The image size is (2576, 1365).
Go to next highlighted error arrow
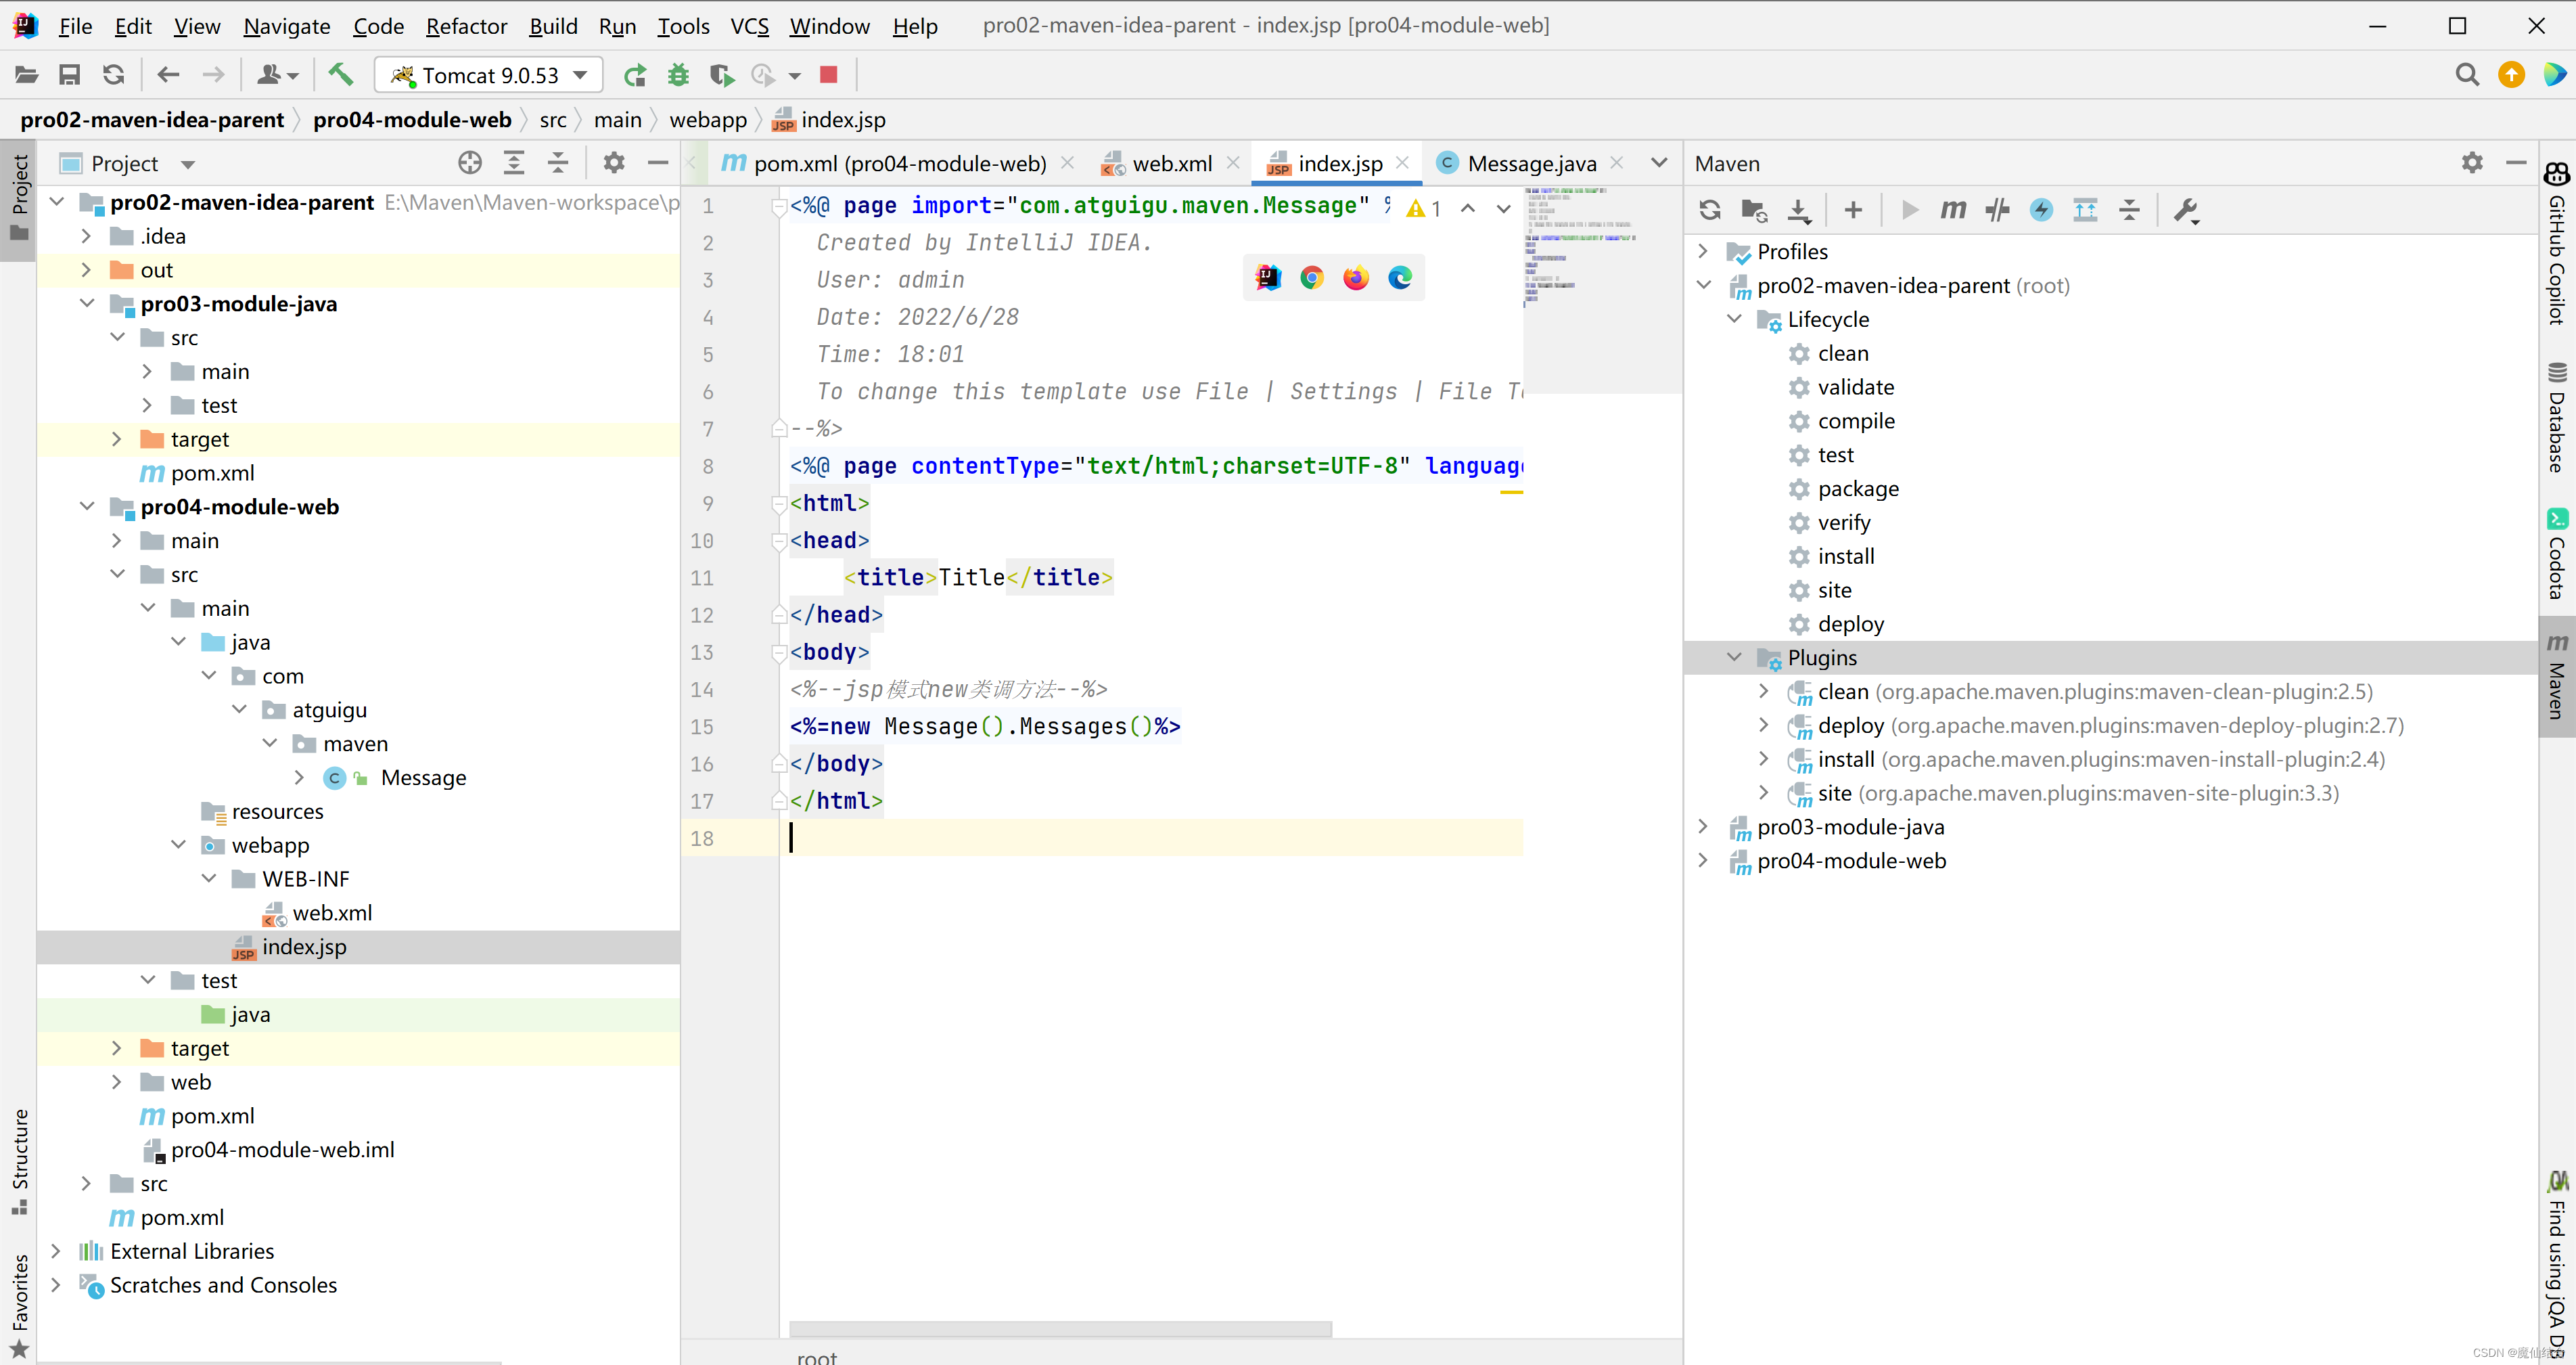pos(1503,208)
